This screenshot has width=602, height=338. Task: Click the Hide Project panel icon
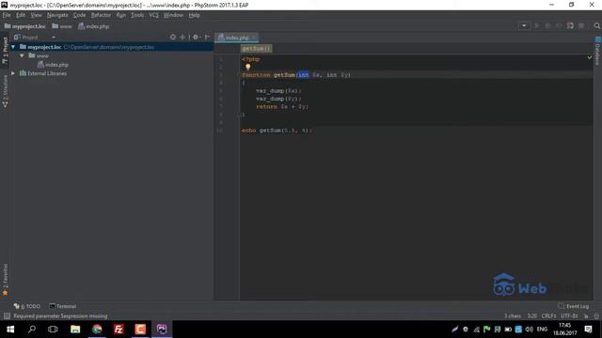[x=207, y=38]
